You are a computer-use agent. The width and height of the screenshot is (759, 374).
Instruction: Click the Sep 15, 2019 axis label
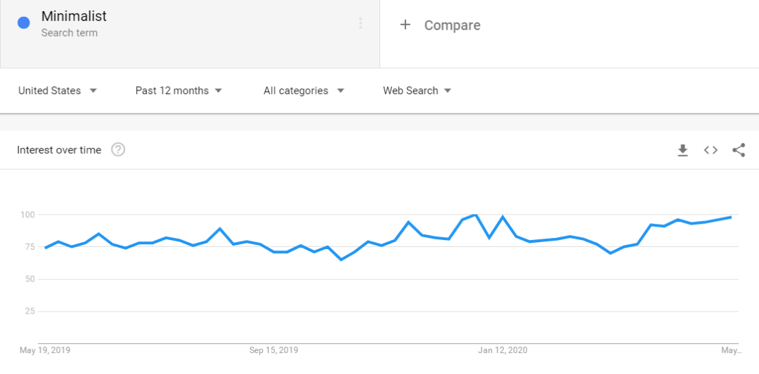273,350
